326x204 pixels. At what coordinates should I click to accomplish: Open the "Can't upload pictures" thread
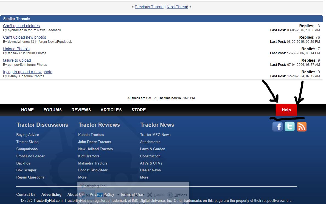click(21, 26)
